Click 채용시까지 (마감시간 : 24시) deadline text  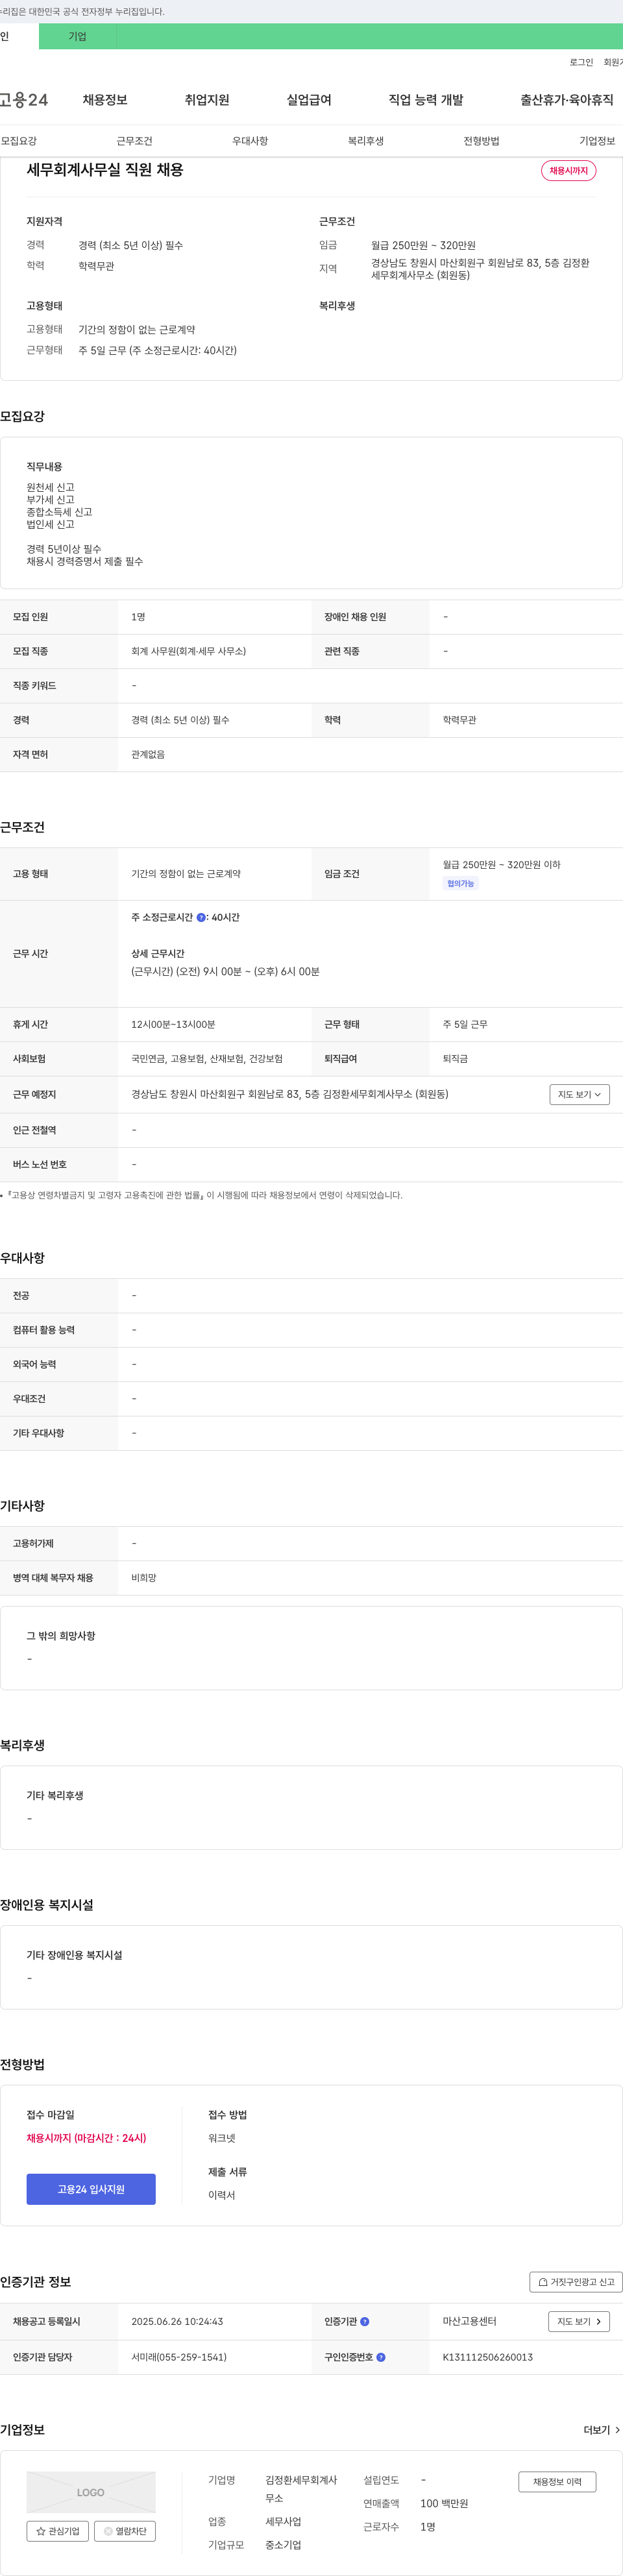86,2138
